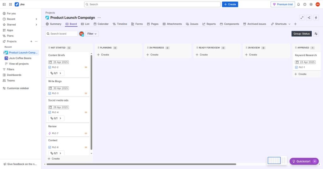Click in the global Search field
Screen dimensions: 323x169
(152, 4)
